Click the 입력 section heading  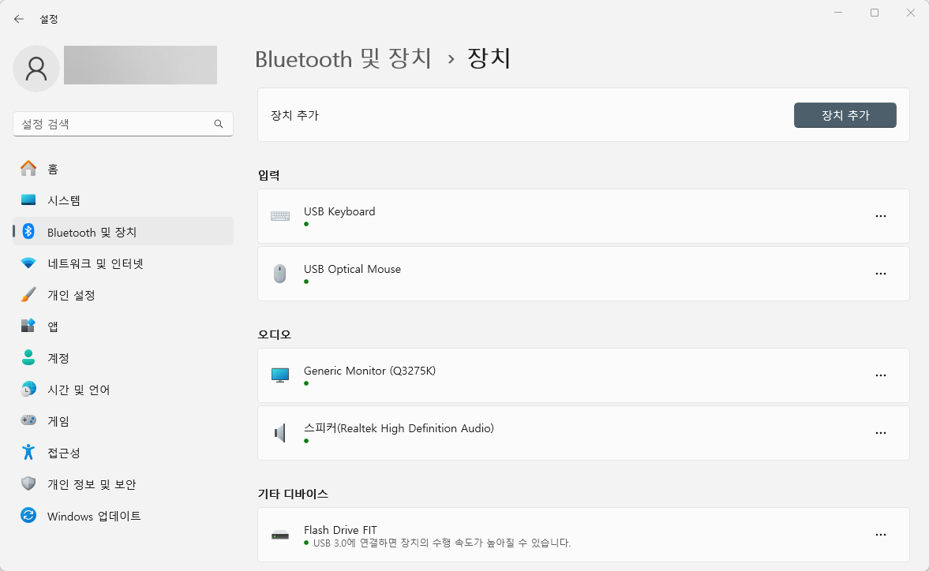269,175
